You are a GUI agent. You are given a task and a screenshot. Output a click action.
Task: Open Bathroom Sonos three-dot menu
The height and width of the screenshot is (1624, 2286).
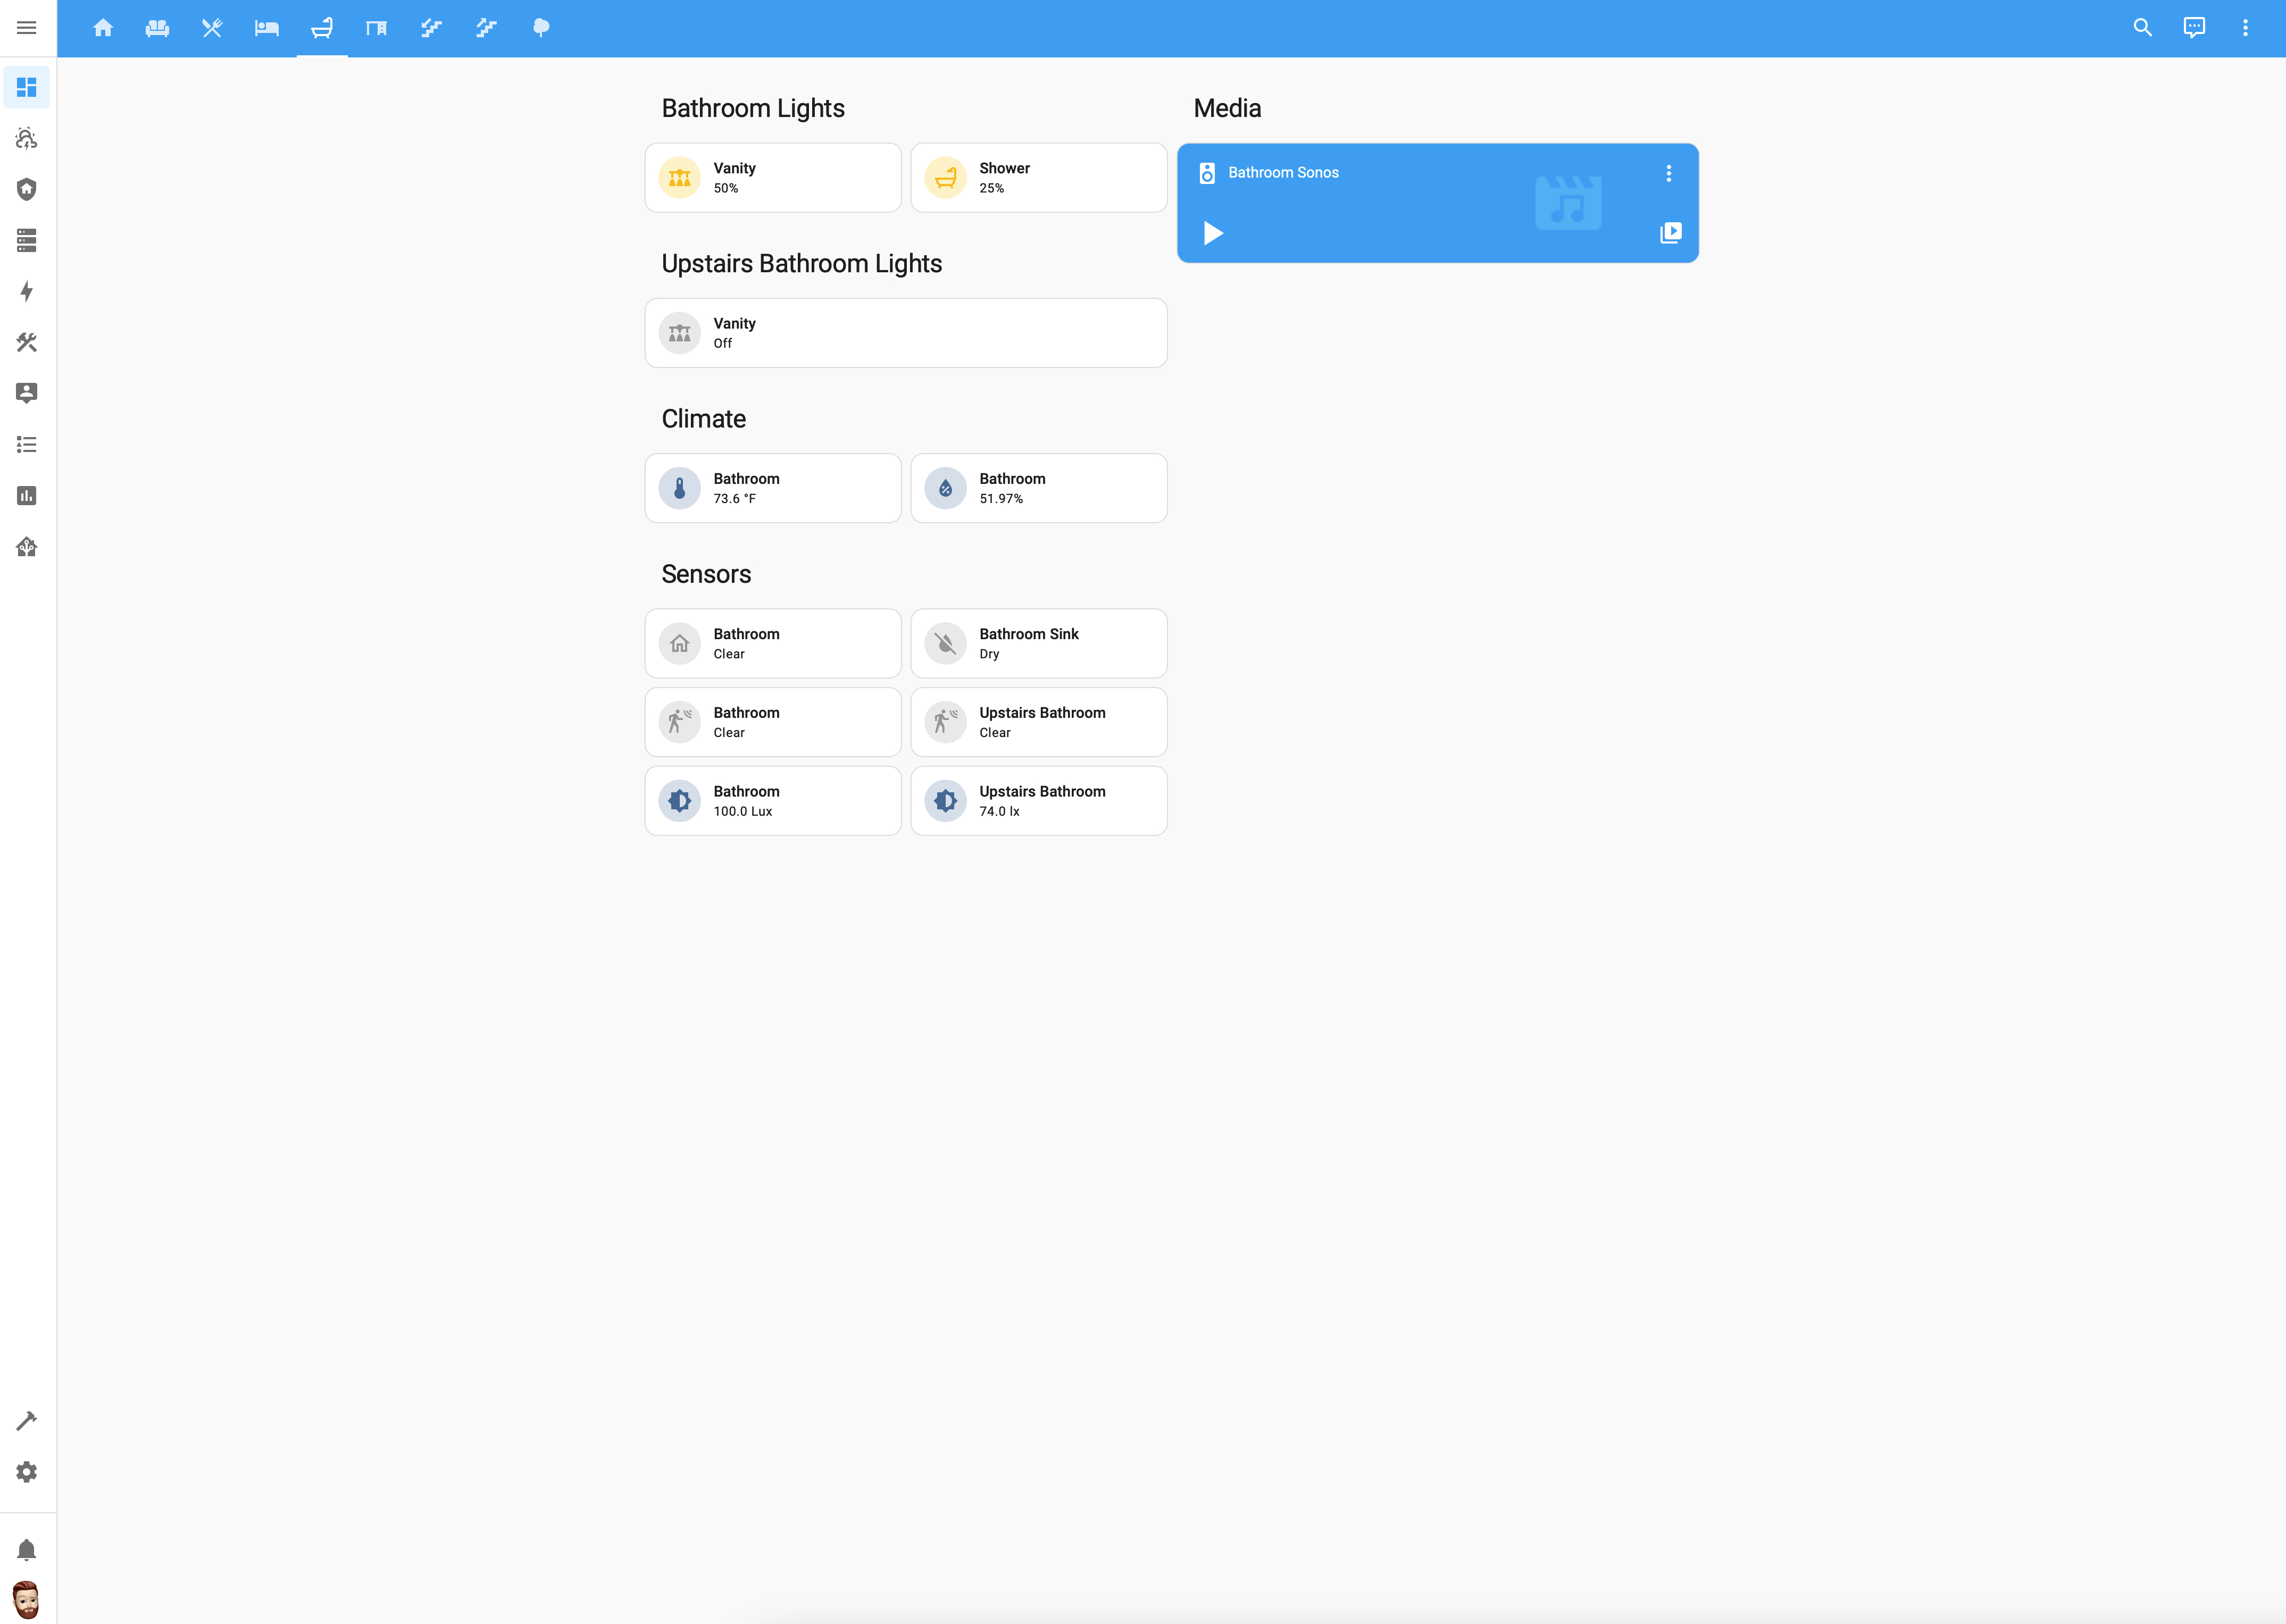[x=1668, y=173]
